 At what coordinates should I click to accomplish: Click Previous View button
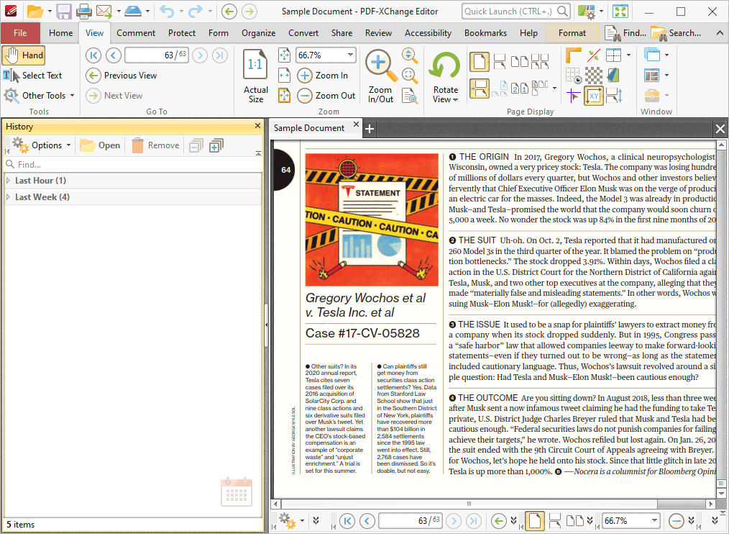coord(121,76)
